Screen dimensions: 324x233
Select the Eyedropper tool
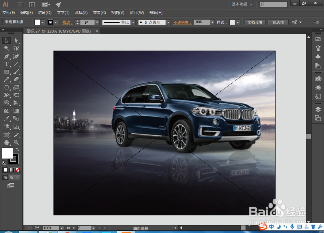6,119
